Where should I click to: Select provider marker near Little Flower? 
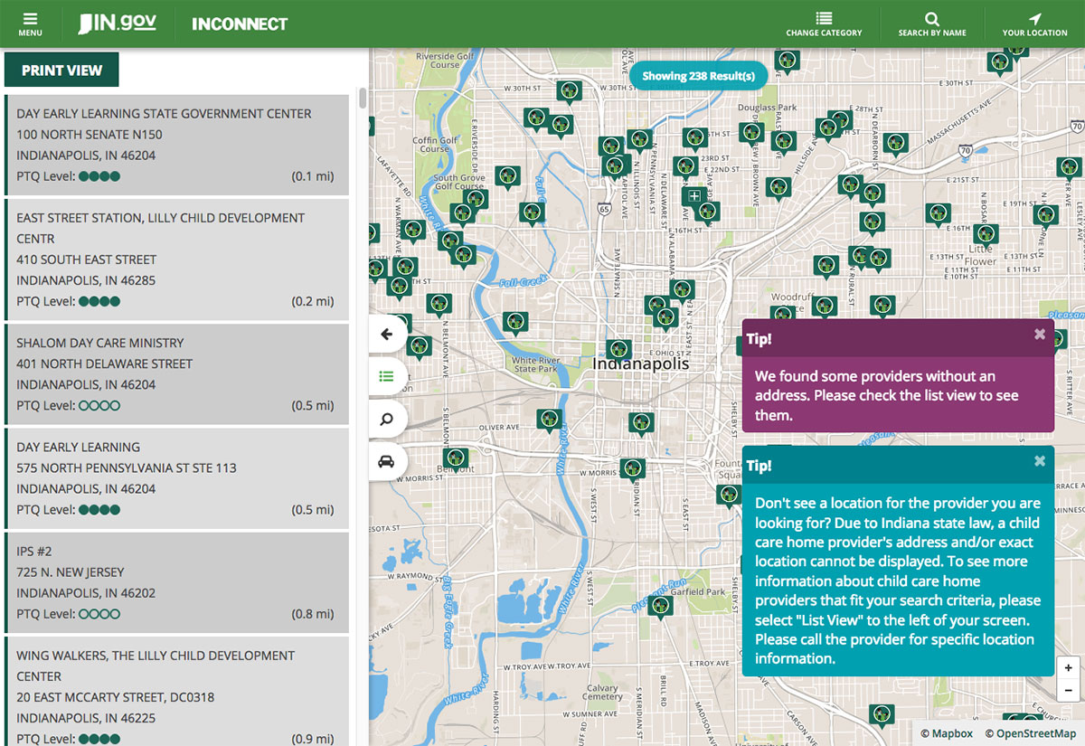click(x=986, y=235)
